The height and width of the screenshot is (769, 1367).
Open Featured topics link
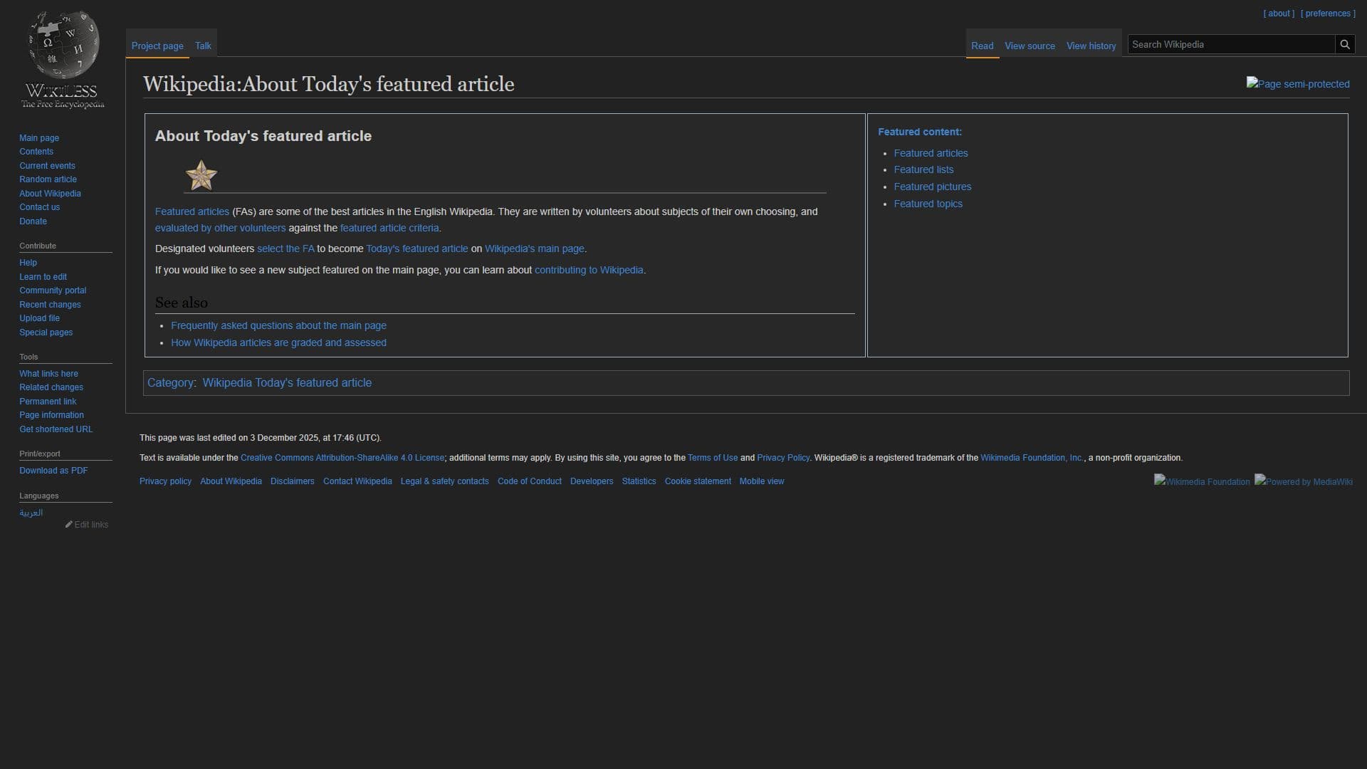pos(928,204)
